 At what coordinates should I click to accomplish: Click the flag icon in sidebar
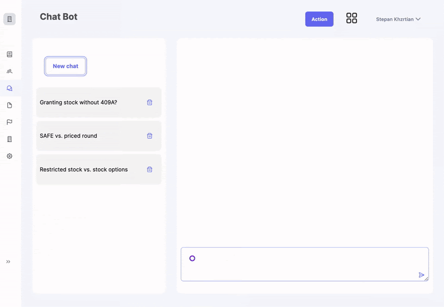point(9,122)
